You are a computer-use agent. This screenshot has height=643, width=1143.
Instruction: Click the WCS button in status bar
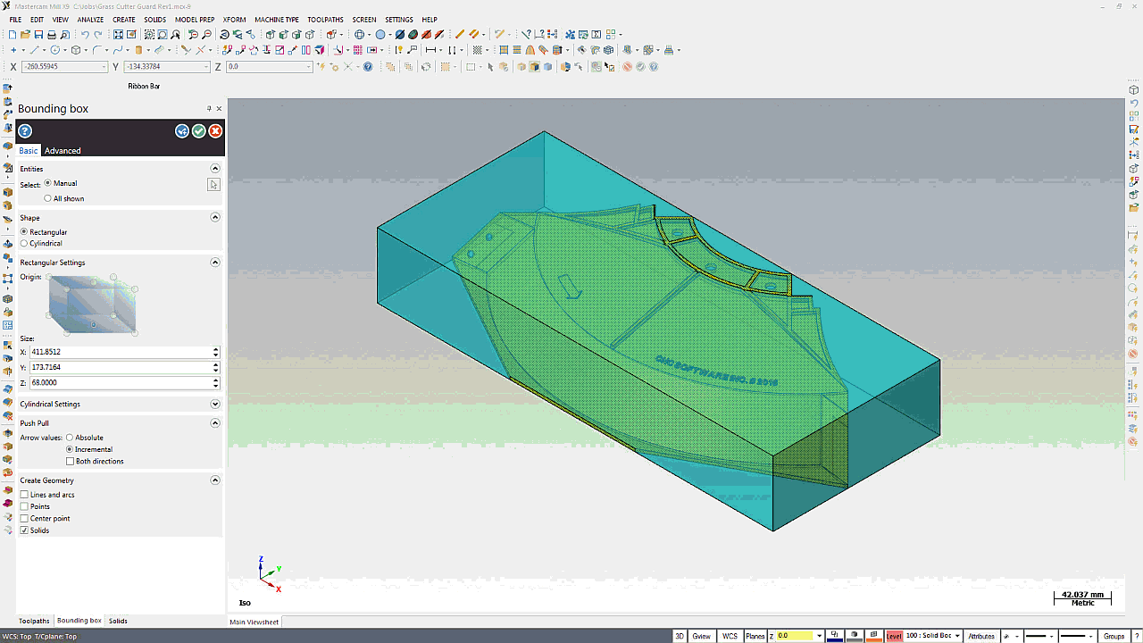(x=730, y=636)
